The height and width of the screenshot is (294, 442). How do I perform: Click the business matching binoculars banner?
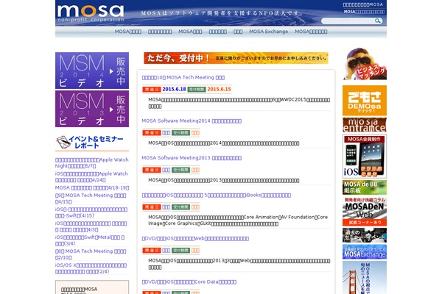coord(365,64)
